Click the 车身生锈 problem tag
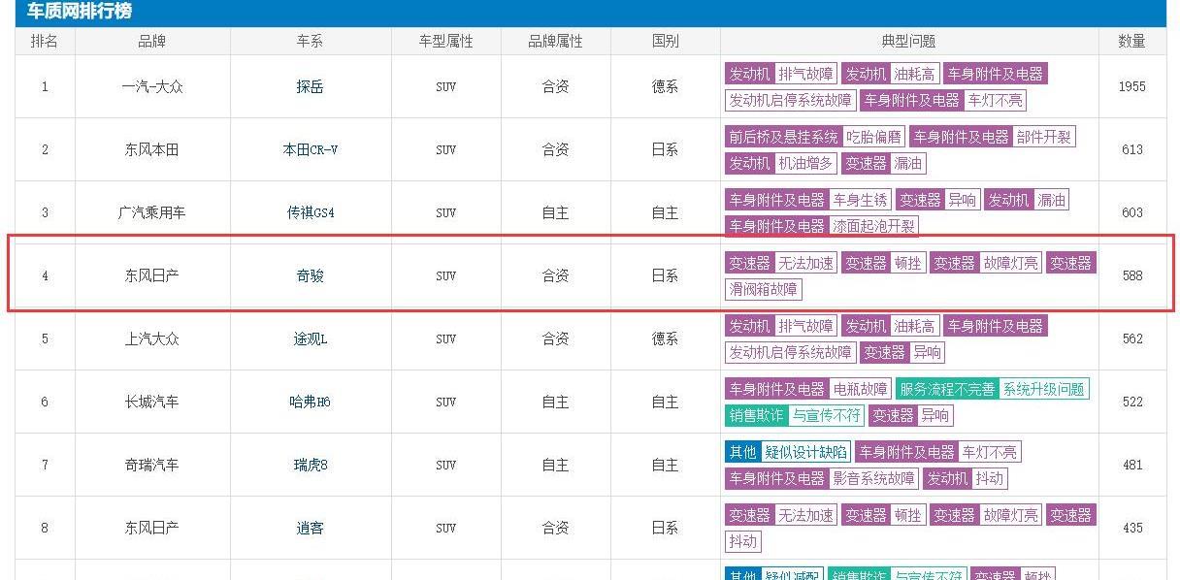 click(860, 200)
